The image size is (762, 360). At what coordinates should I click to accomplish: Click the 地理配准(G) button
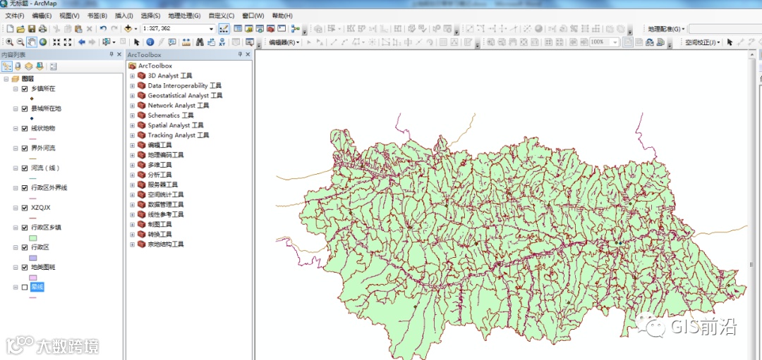665,29
